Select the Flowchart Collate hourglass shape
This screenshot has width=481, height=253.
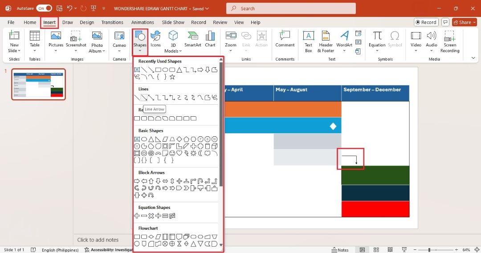coord(179,244)
